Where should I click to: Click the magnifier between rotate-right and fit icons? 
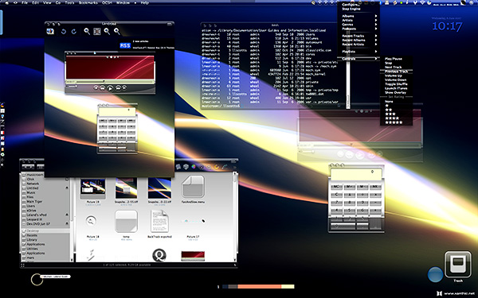tap(87, 31)
